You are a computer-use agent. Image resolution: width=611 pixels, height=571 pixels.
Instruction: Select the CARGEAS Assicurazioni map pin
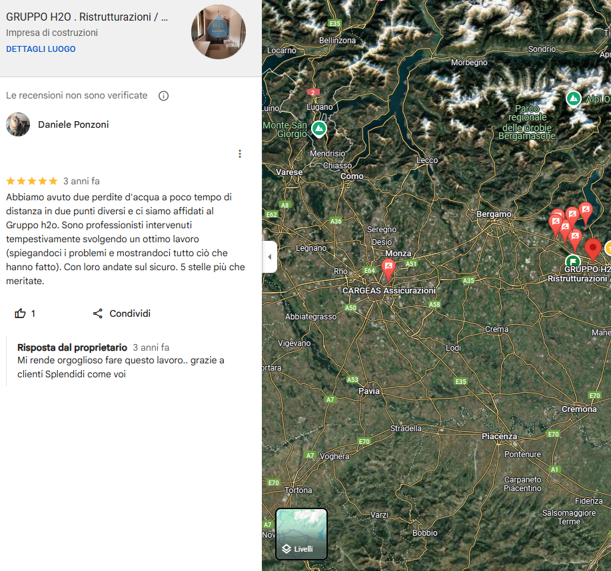tap(388, 270)
